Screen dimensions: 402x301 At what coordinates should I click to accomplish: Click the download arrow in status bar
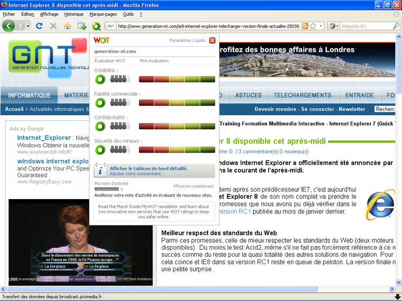pyautogui.click(x=397, y=297)
